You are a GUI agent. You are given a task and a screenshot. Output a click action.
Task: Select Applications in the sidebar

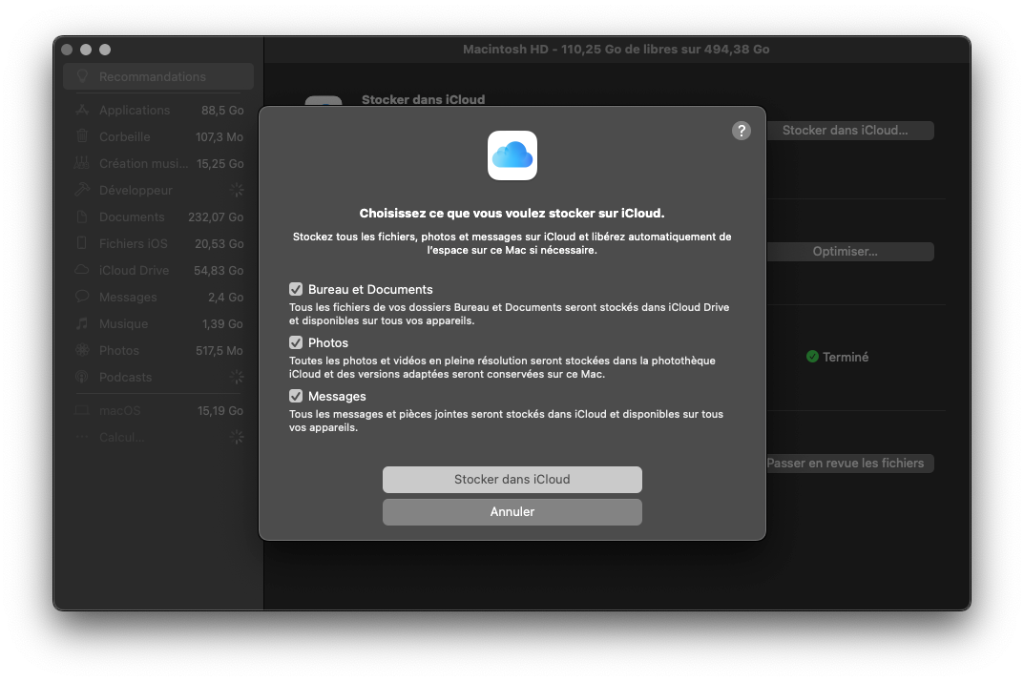tap(158, 111)
